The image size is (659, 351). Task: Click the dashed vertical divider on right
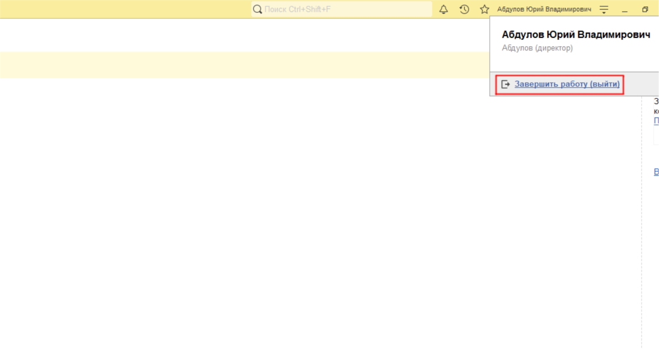641,234
